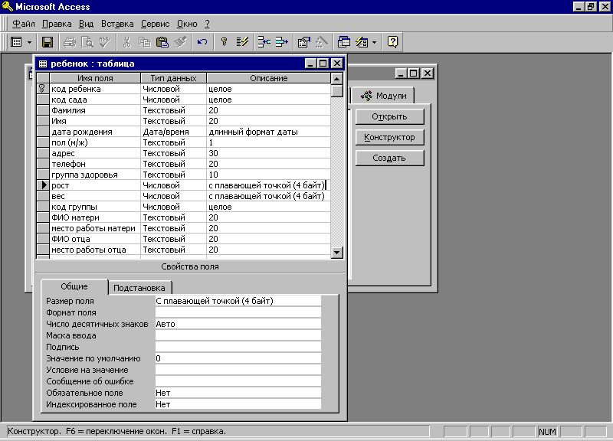Switch to the Общие tab
613x441 pixels.
pos(74,286)
